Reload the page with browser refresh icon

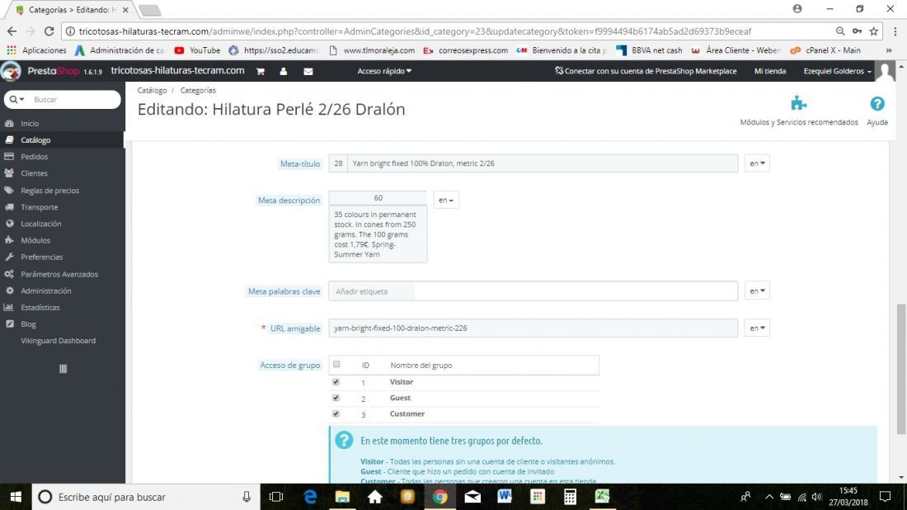[49, 31]
